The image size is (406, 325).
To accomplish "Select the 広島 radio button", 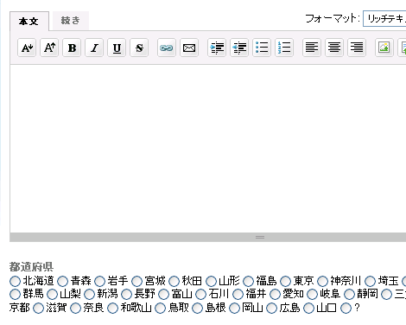I will [271, 309].
